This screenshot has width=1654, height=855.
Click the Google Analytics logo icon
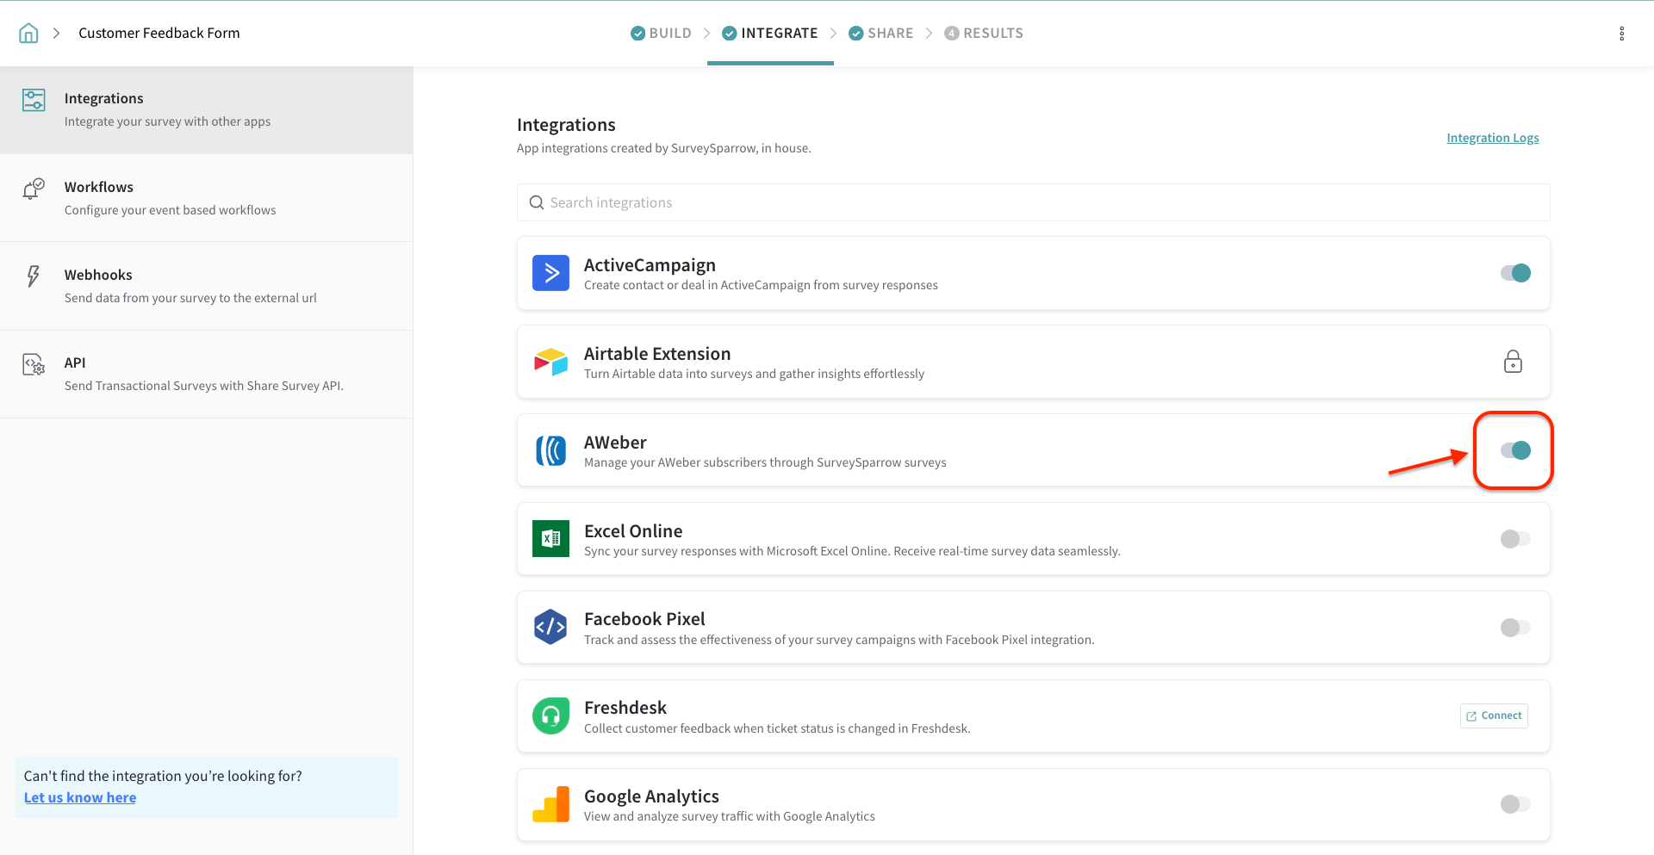(550, 804)
